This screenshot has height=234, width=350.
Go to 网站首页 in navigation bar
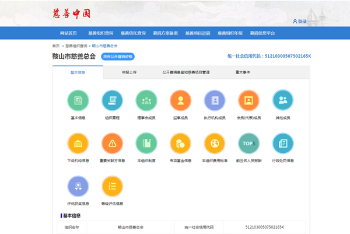click(x=68, y=33)
